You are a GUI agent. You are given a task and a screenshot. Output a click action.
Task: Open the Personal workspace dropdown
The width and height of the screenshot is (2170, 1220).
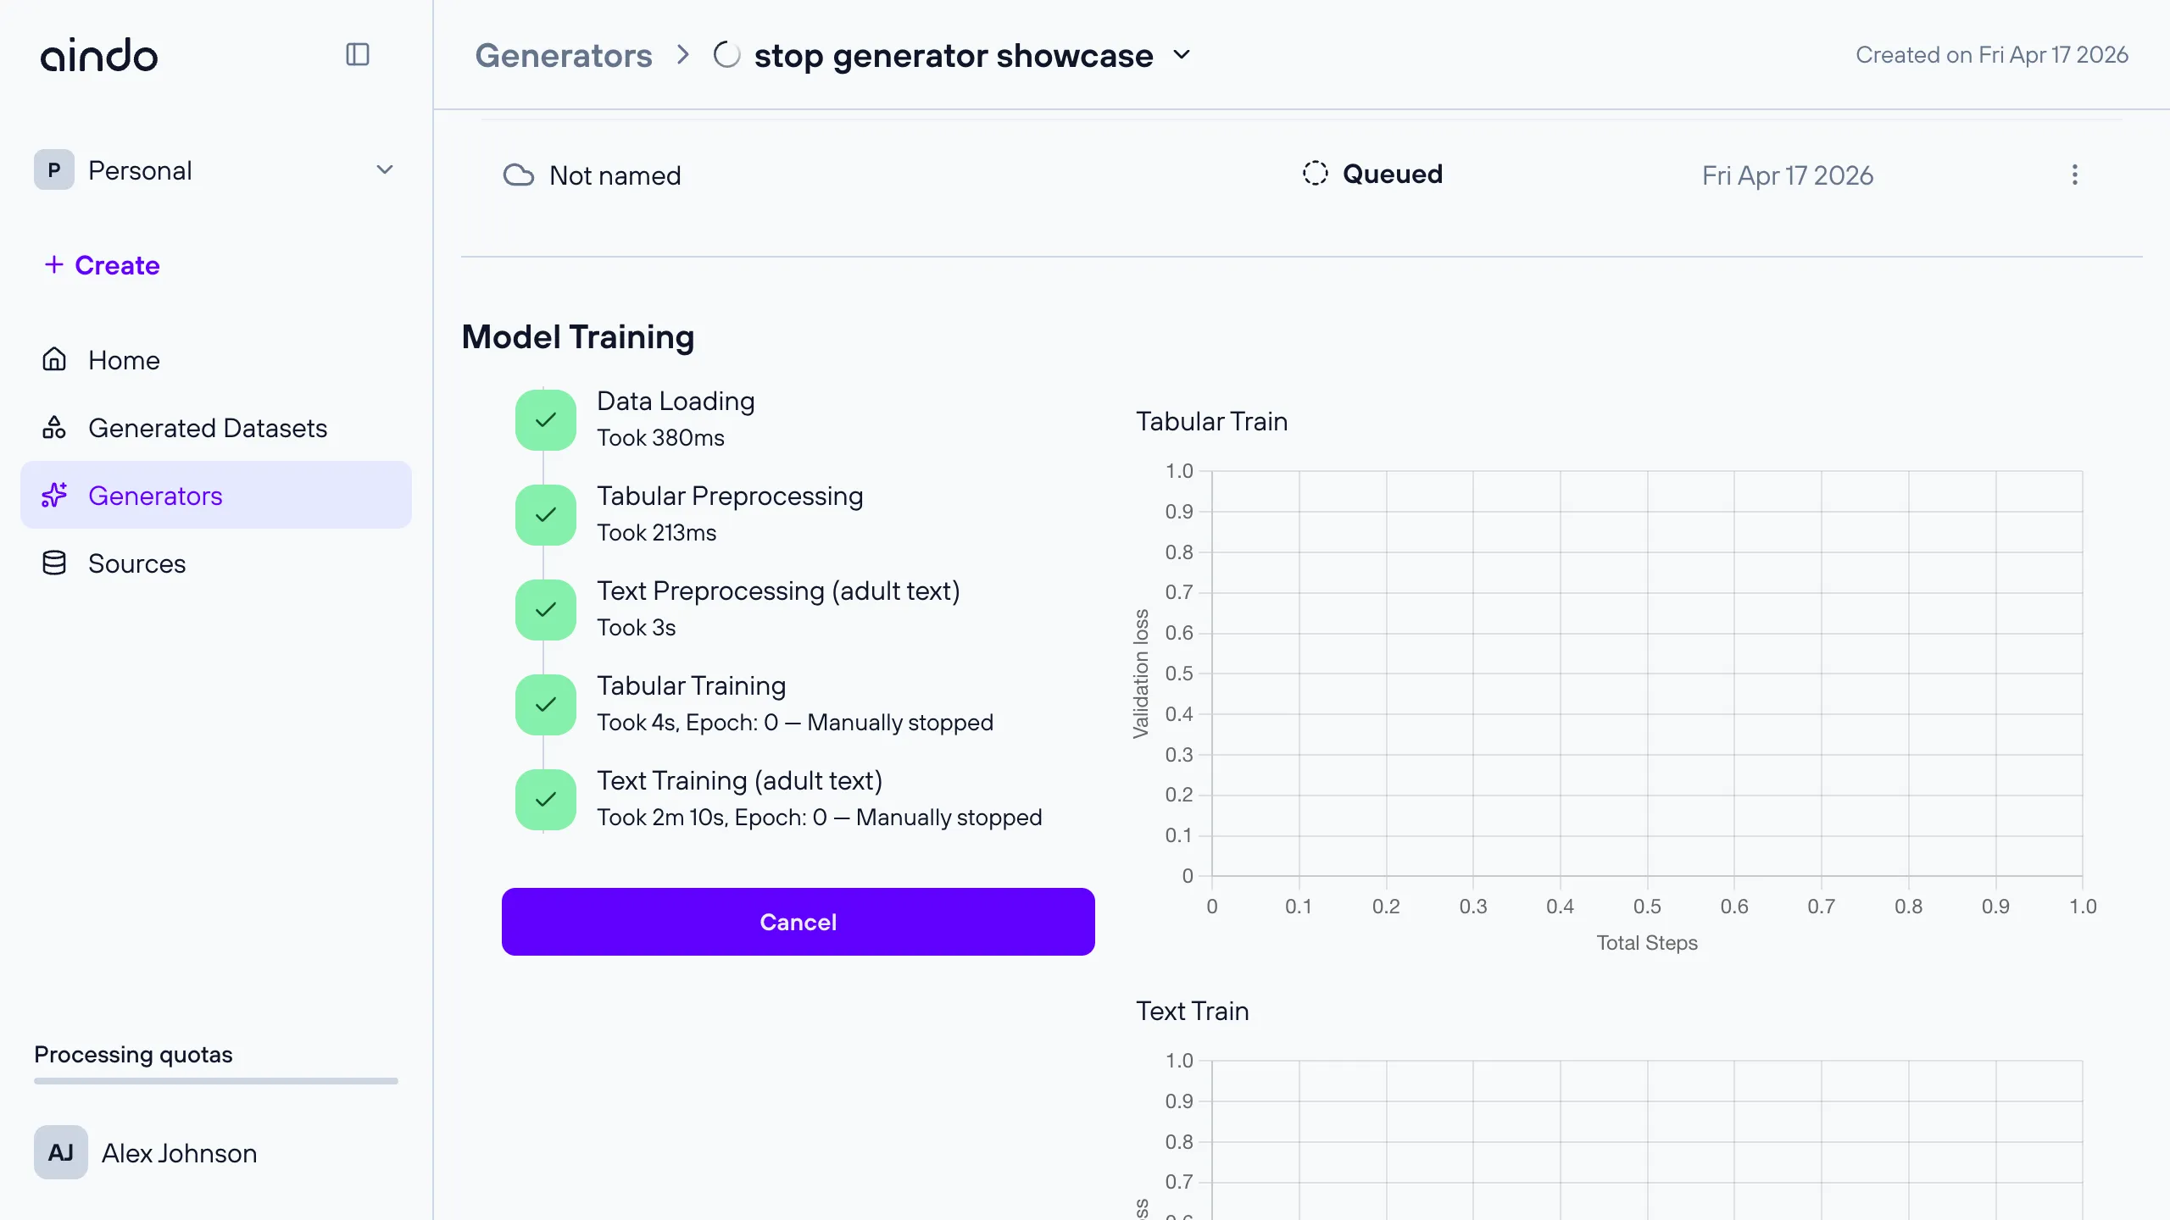click(216, 170)
